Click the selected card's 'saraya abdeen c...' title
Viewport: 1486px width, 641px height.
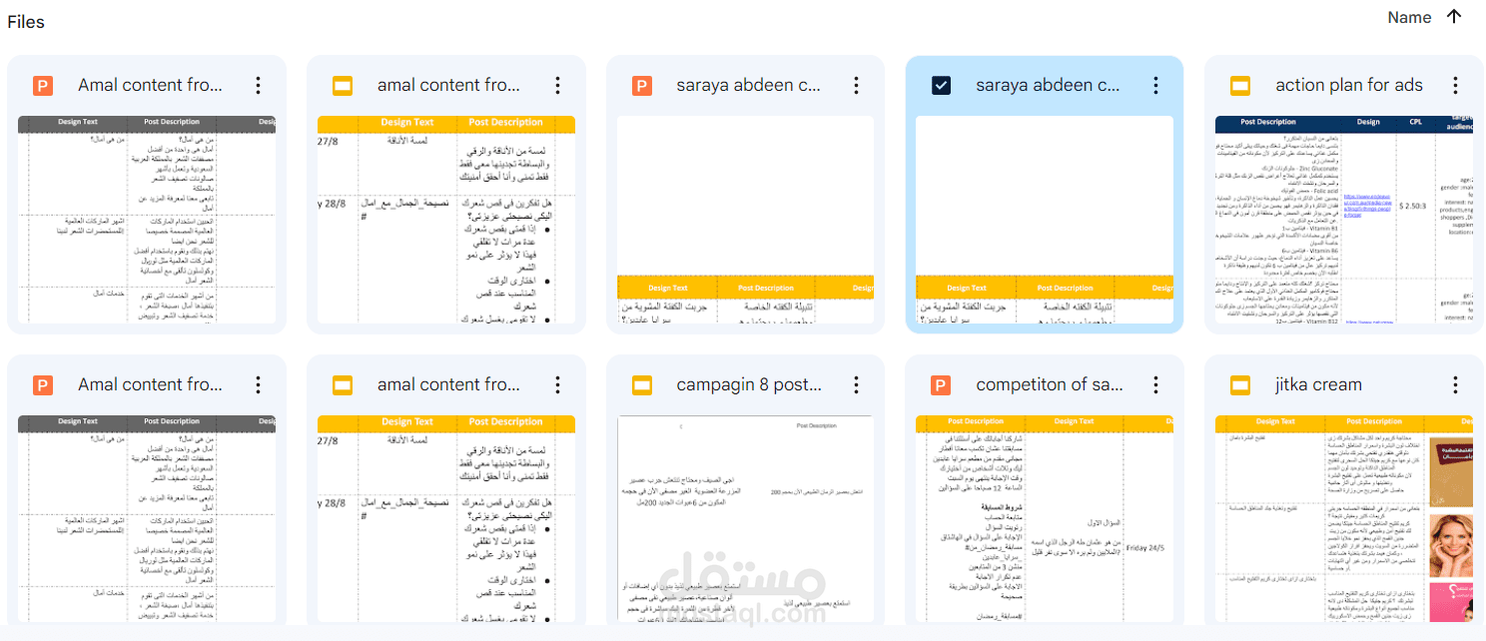(1049, 86)
